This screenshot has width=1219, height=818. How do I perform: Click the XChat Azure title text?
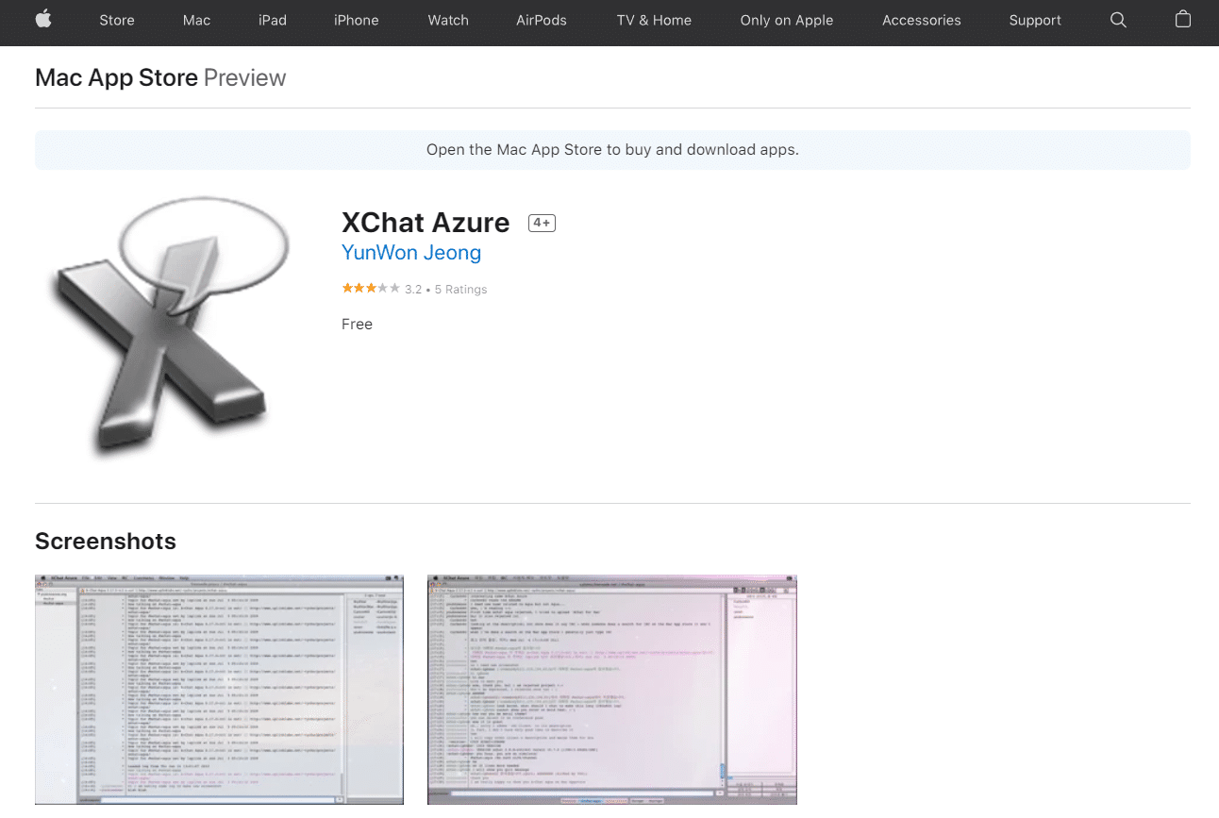click(426, 223)
